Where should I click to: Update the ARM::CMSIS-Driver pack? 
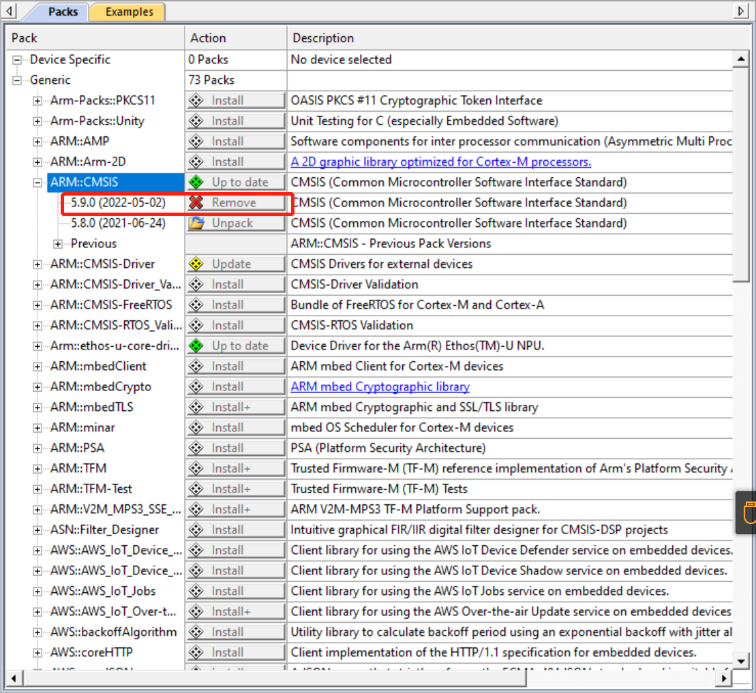[236, 264]
